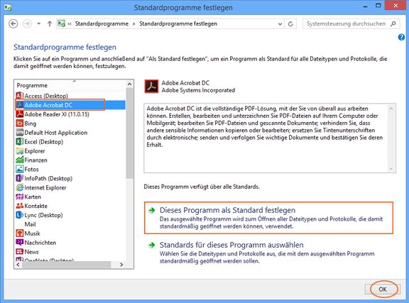
Task: Click the Explorer folder icon
Action: (x=20, y=150)
